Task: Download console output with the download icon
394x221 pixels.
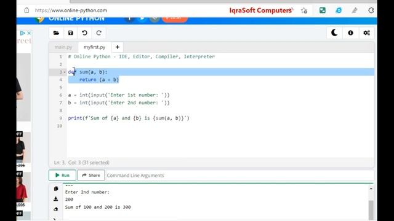Action: click(x=56, y=199)
